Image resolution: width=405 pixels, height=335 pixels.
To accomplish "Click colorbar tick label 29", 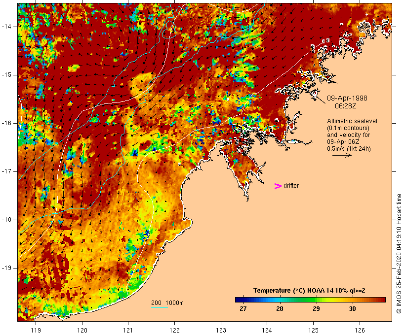I will click(x=316, y=309).
